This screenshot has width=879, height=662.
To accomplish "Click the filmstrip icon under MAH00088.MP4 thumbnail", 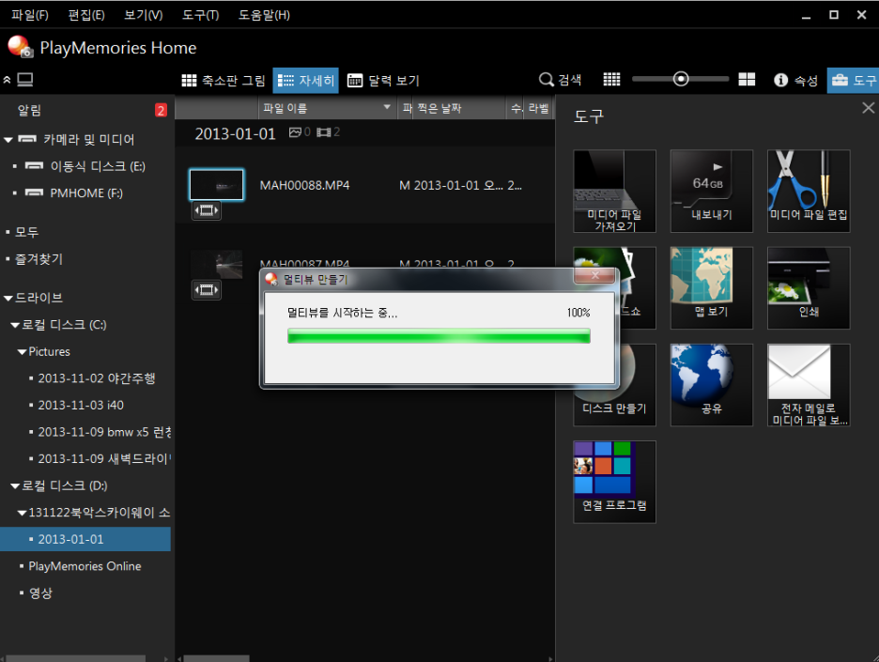I will point(206,210).
